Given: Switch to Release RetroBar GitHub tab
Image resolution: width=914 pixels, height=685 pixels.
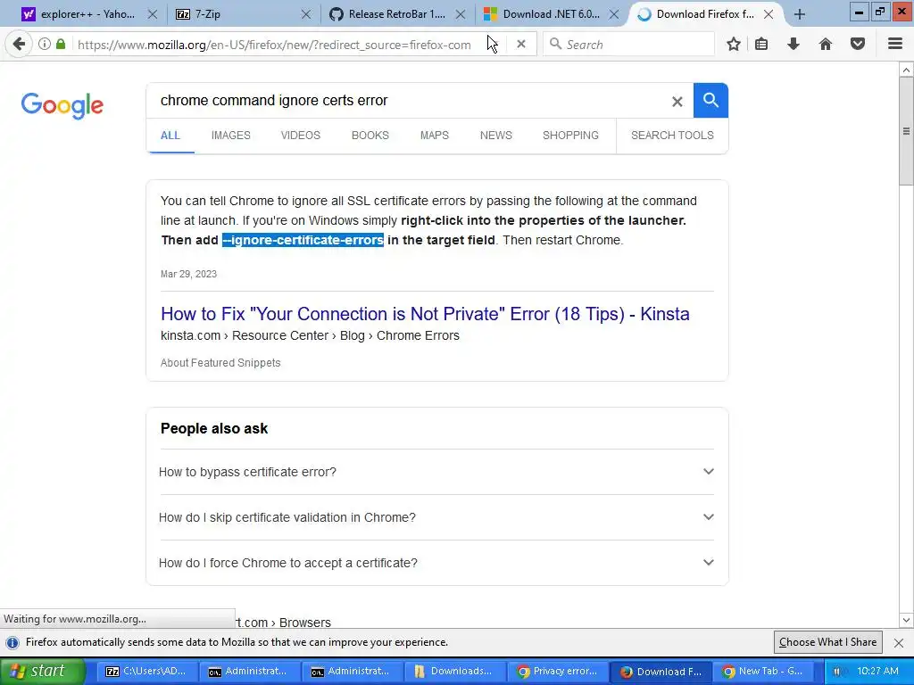Looking at the screenshot, I should (x=387, y=14).
